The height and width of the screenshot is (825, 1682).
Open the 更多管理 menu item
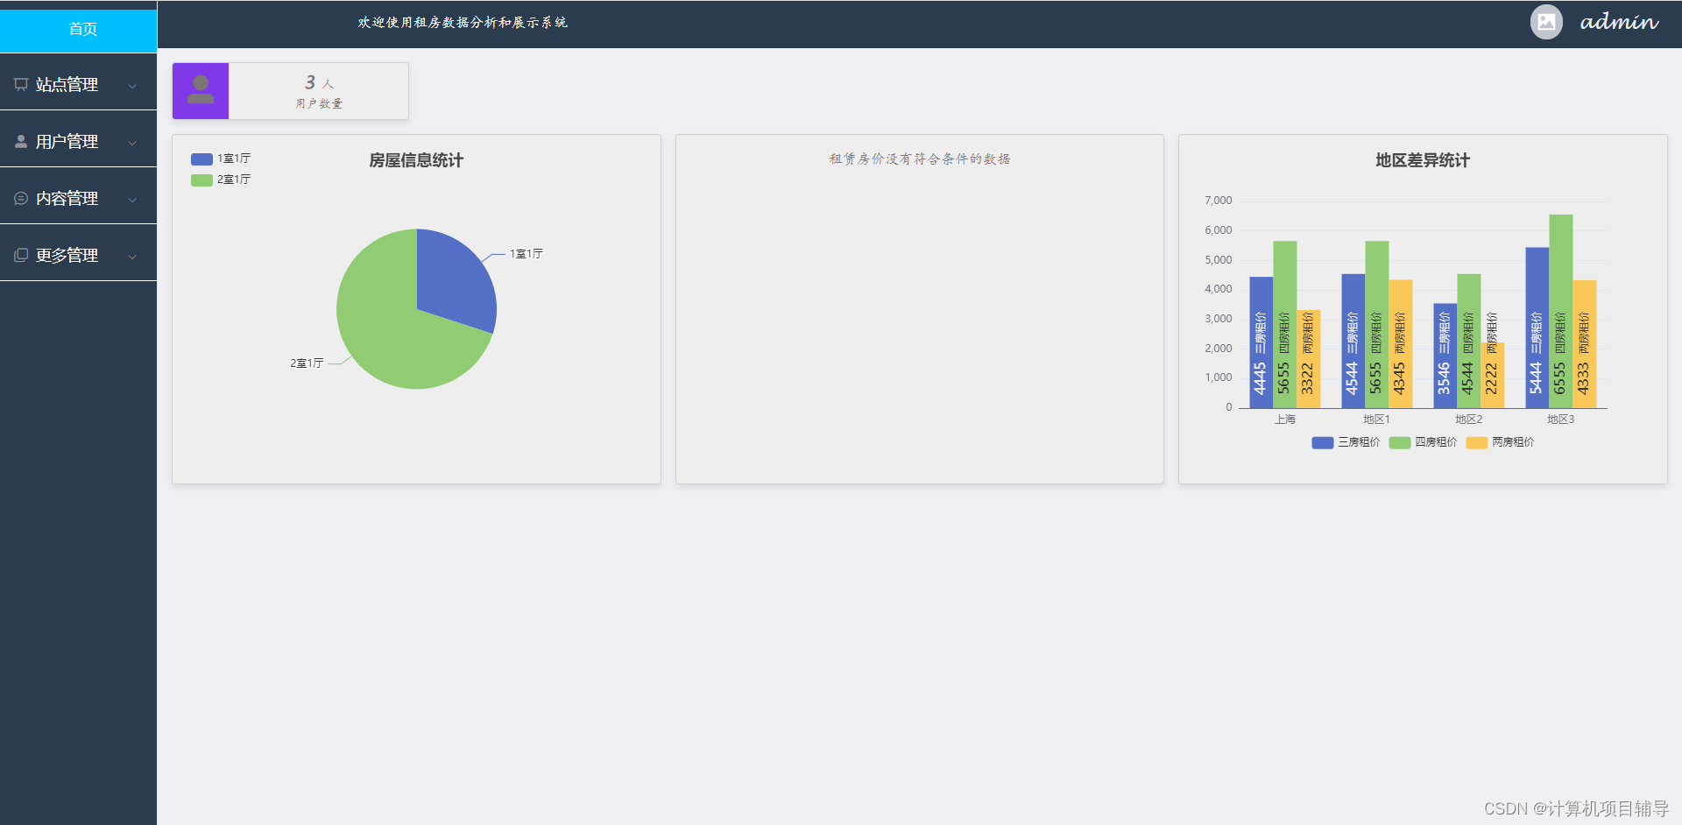click(x=79, y=255)
